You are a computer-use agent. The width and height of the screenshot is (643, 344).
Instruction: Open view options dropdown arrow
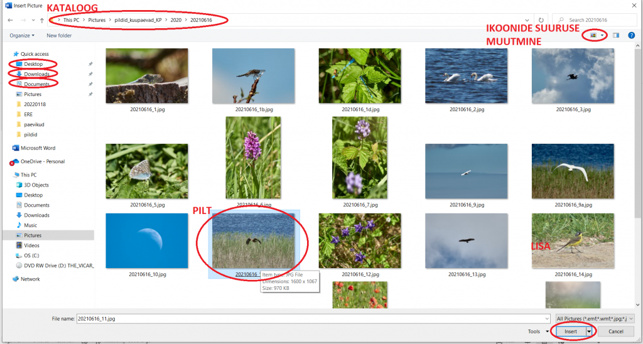[603, 35]
